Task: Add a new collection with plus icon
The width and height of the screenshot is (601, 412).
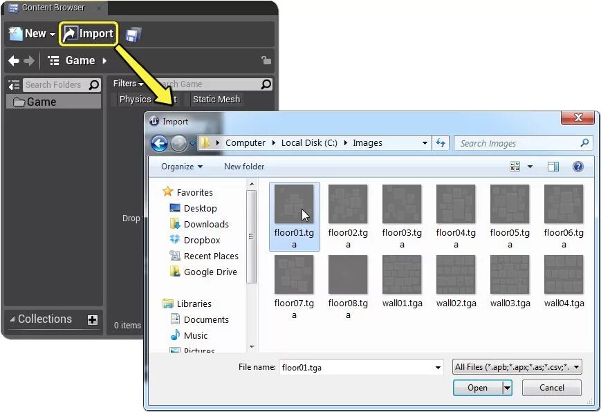Action: [x=93, y=319]
